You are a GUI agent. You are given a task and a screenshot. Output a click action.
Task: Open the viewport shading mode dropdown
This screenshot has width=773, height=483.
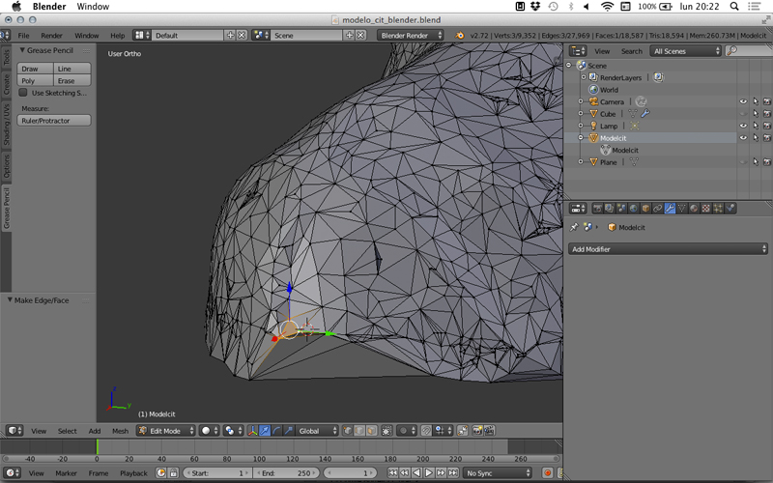[x=210, y=431]
